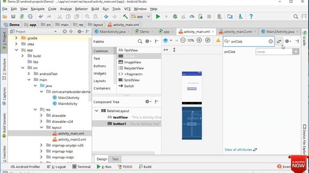Viewport: 309px width, 173px height.
Task: Click the onClick attribute search field
Action: point(249,41)
